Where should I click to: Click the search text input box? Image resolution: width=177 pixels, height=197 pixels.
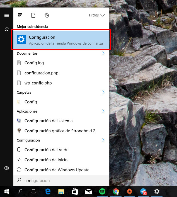pyautogui.click(x=61, y=180)
